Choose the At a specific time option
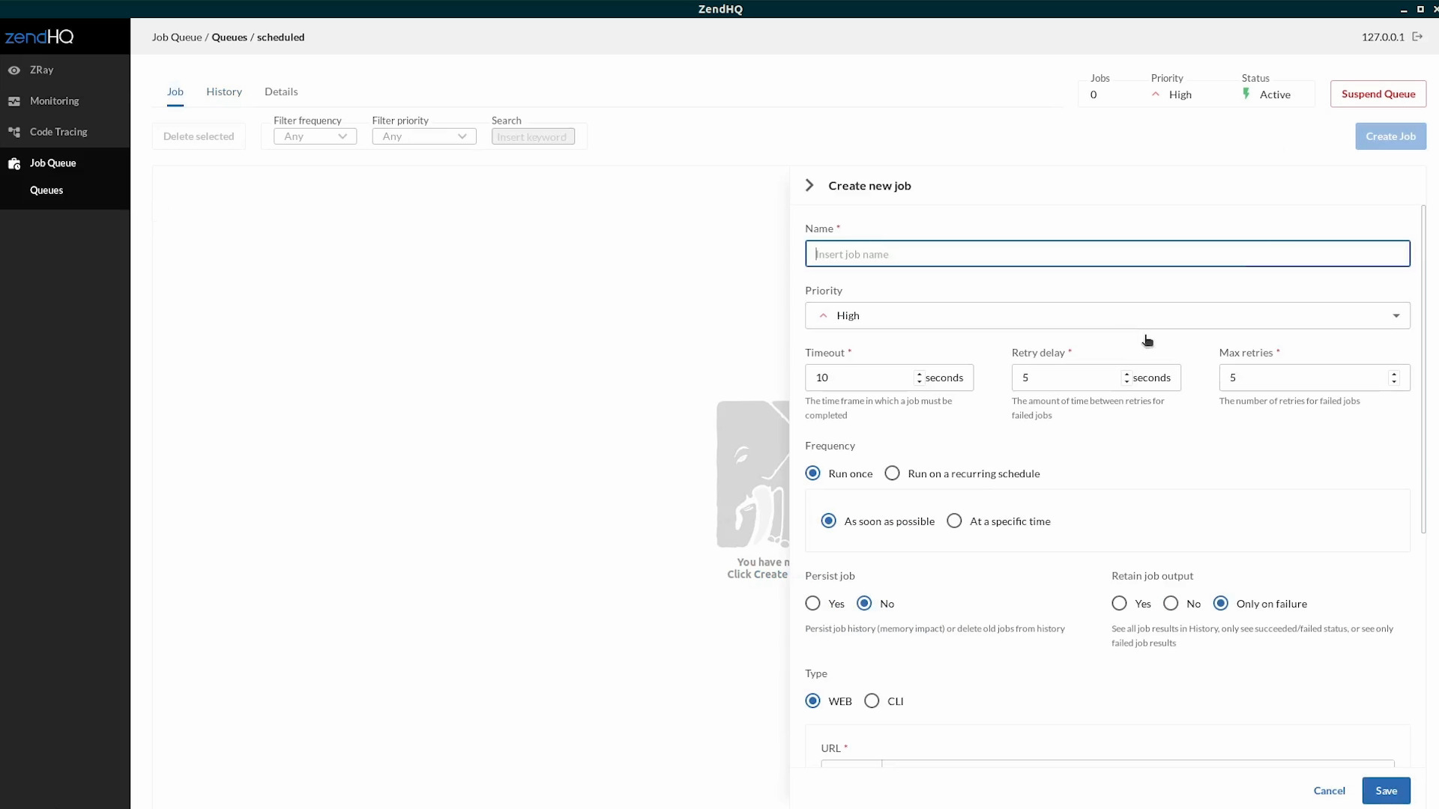The height and width of the screenshot is (809, 1439). point(954,521)
